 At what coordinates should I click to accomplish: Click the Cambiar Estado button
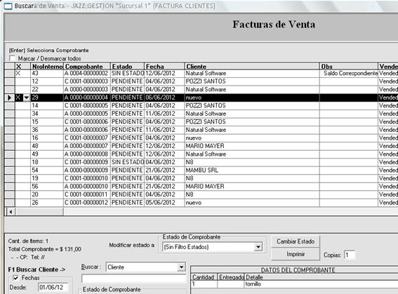(296, 241)
